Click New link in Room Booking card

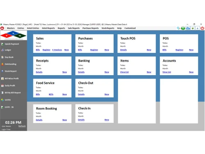pos(65,120)
